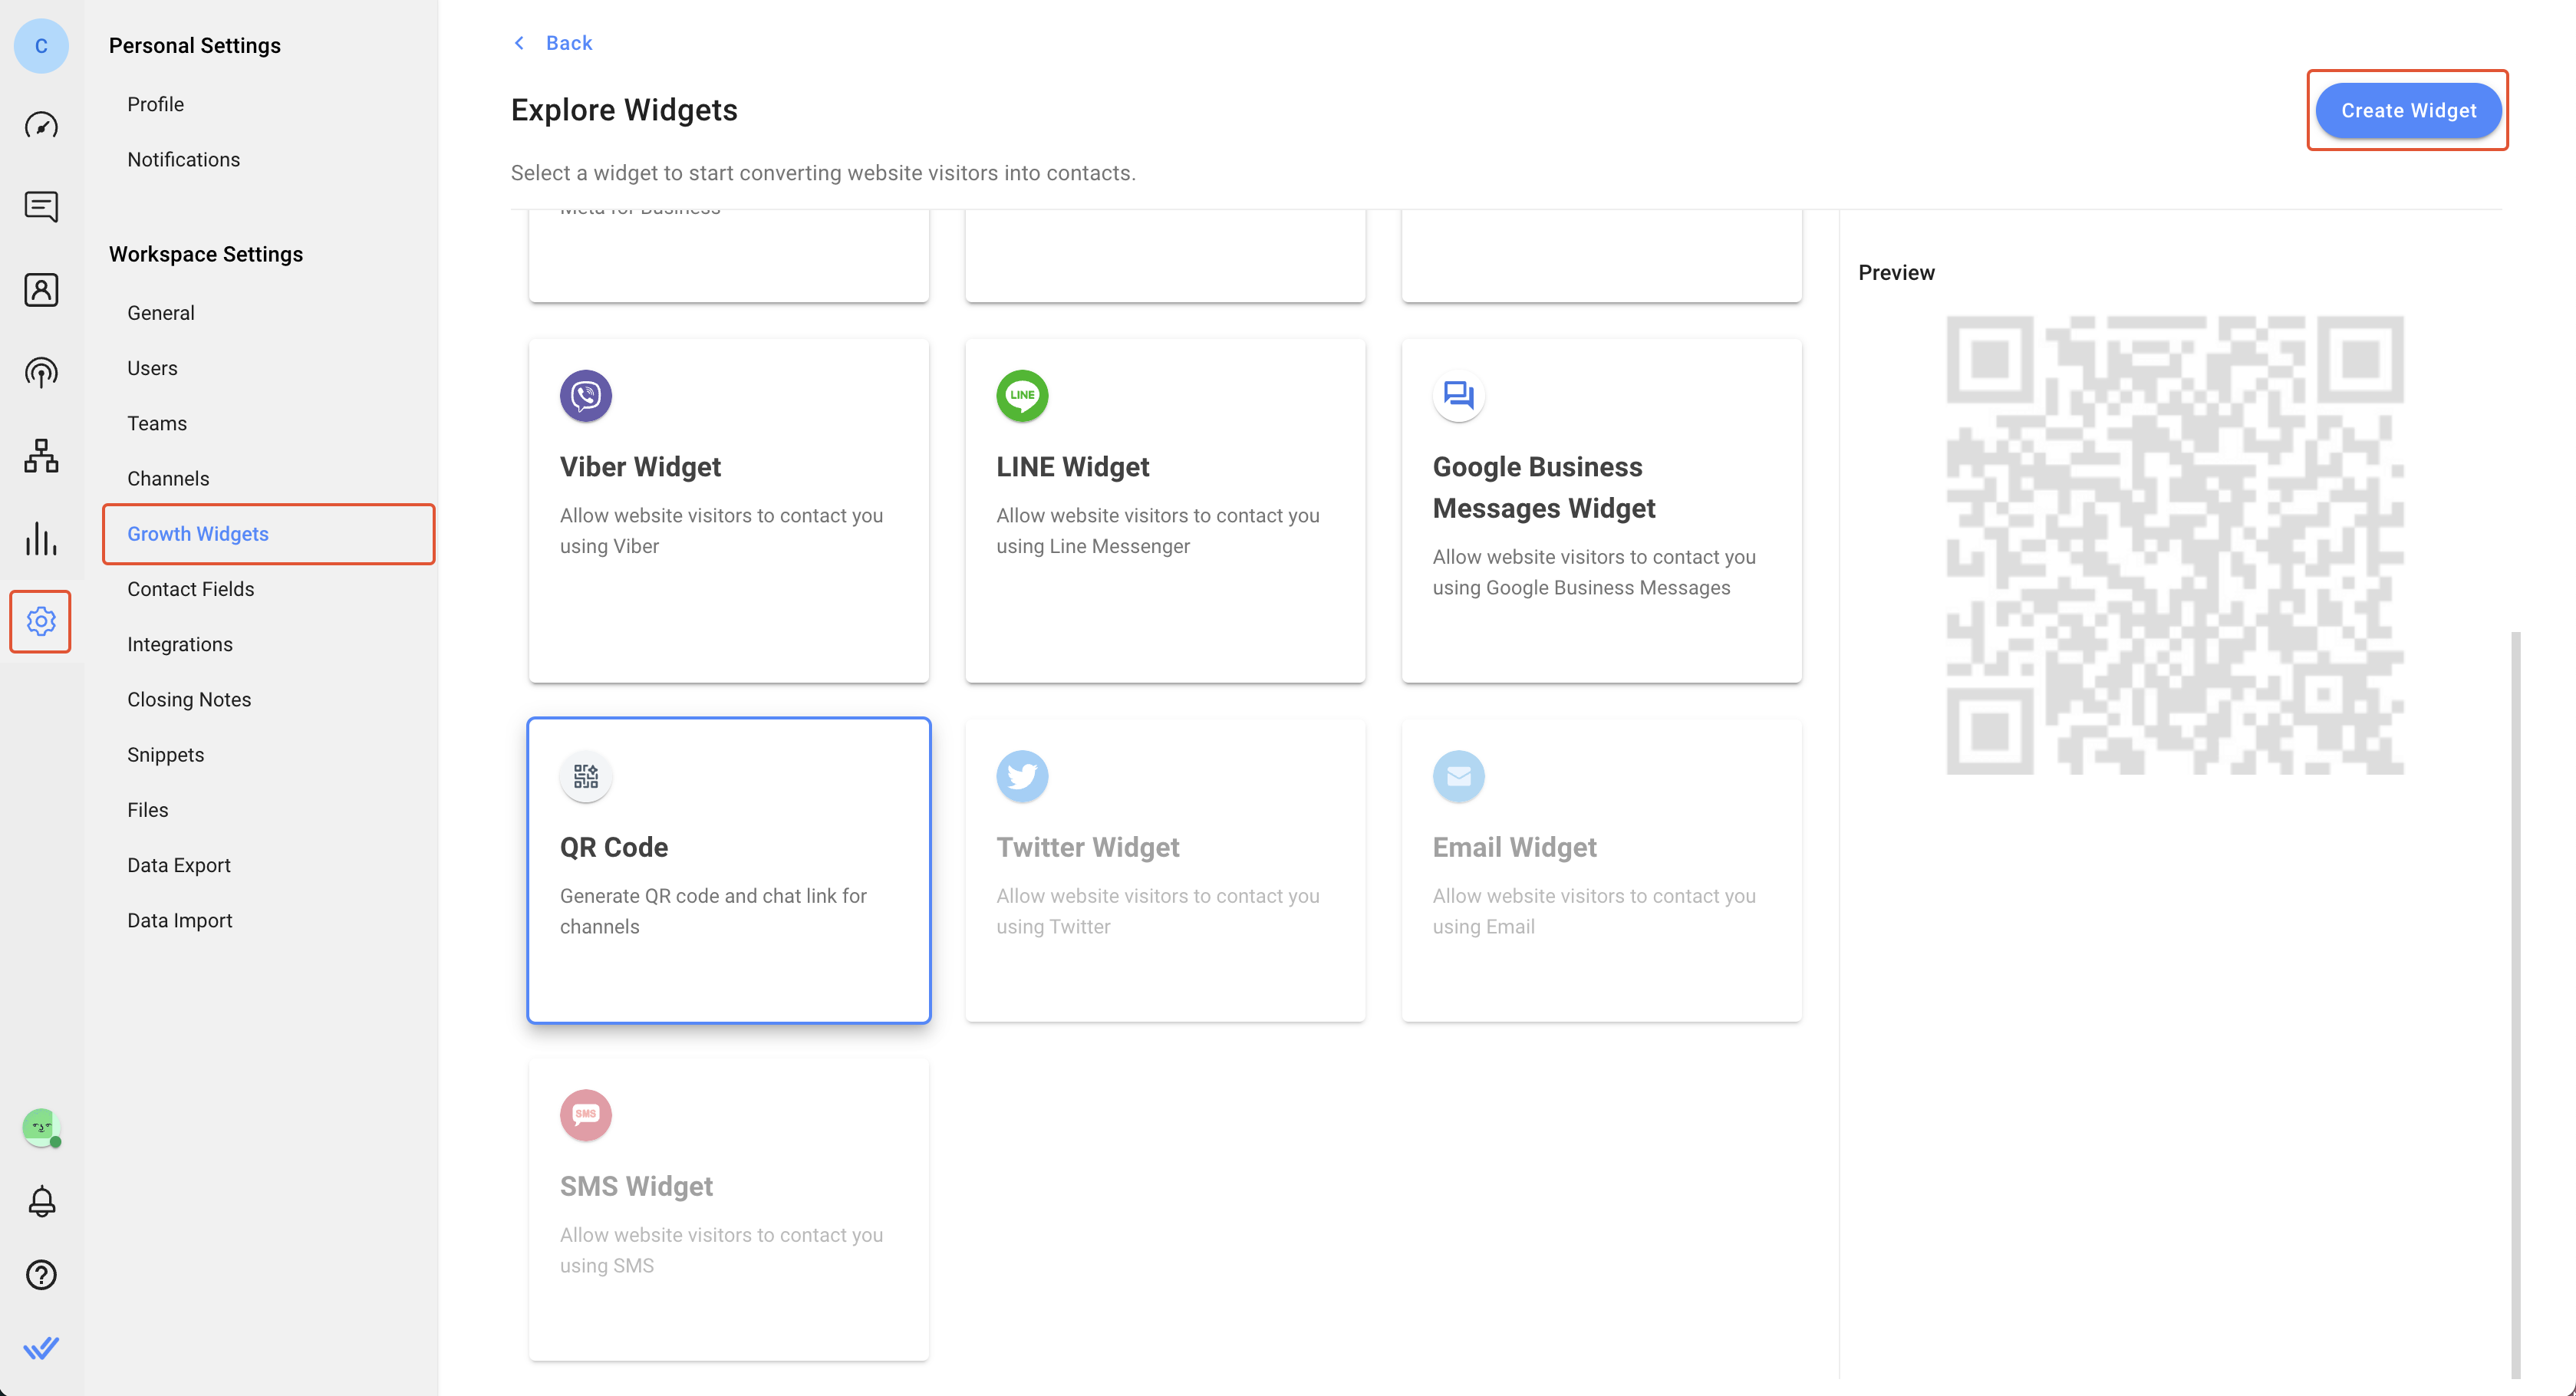This screenshot has height=1396, width=2576.
Task: Click the back chevron arrow
Action: 519,43
